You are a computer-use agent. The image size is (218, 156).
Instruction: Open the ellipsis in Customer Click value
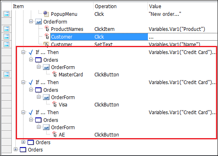point(151,37)
